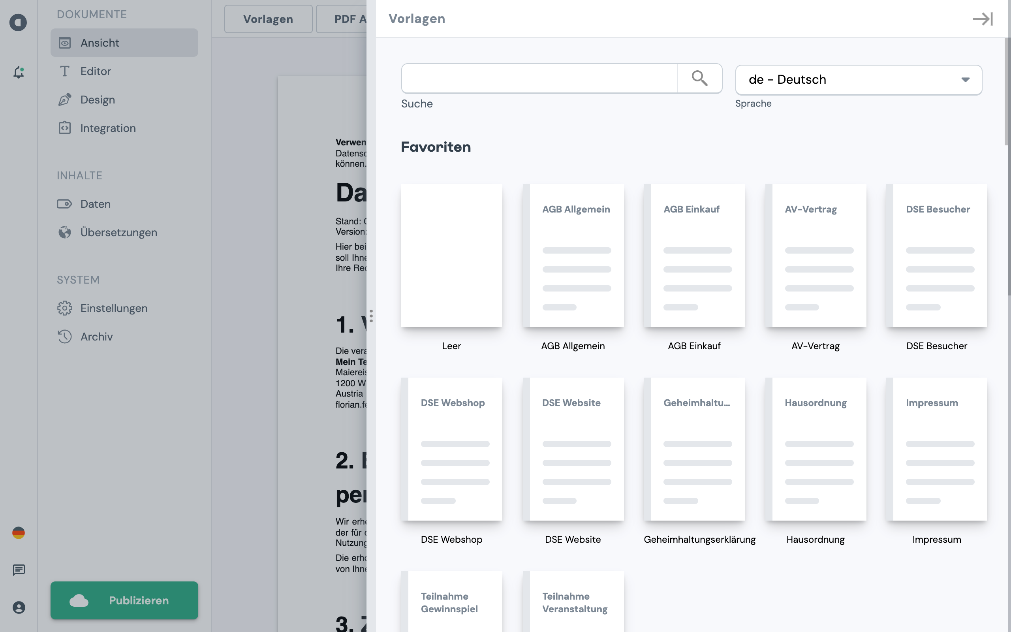Click the panel resize handle dots
This screenshot has width=1011, height=632.
click(x=371, y=316)
